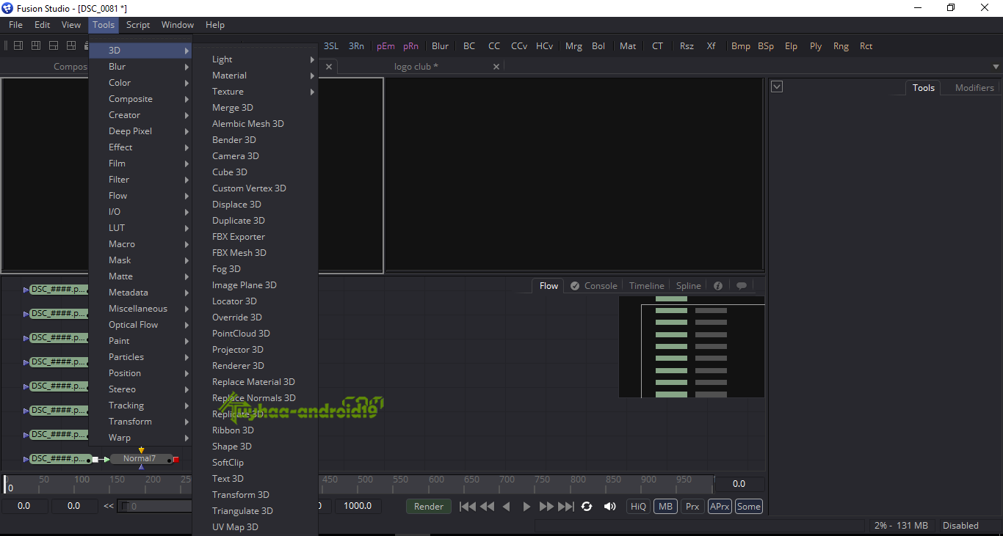Add the pEm particle emitter tool
This screenshot has height=536, width=1003.
tap(385, 45)
